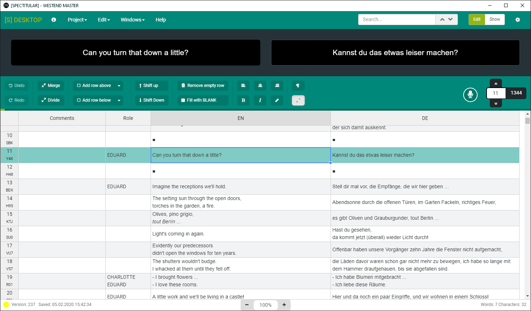Open the Project menu

[x=77, y=20]
